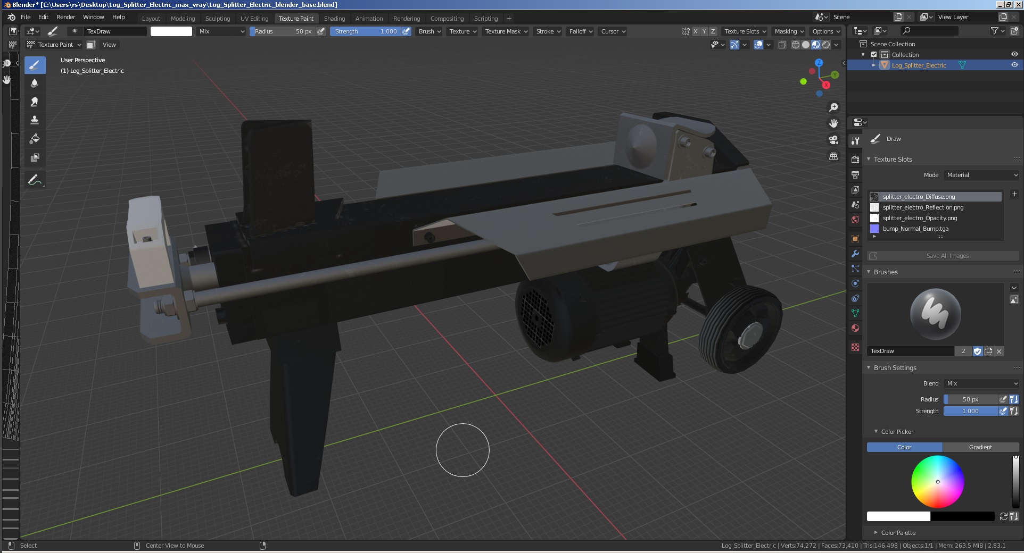Open the Brush dropdown in header
Screen dimensions: 1024x553
430,31
